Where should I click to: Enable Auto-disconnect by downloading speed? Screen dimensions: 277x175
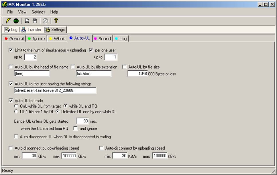[x=11, y=148]
